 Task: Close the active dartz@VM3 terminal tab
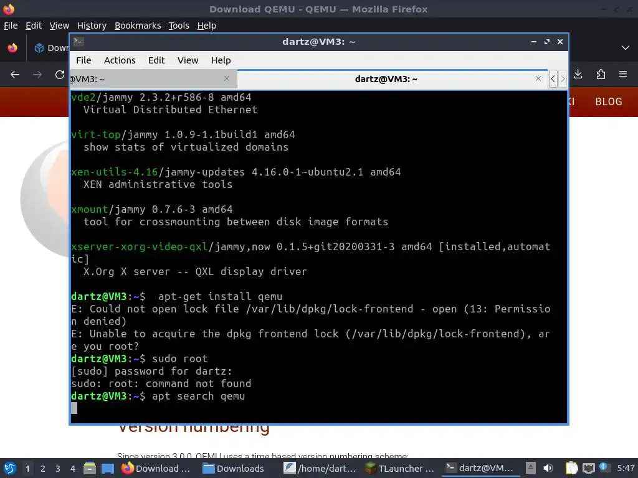538,78
